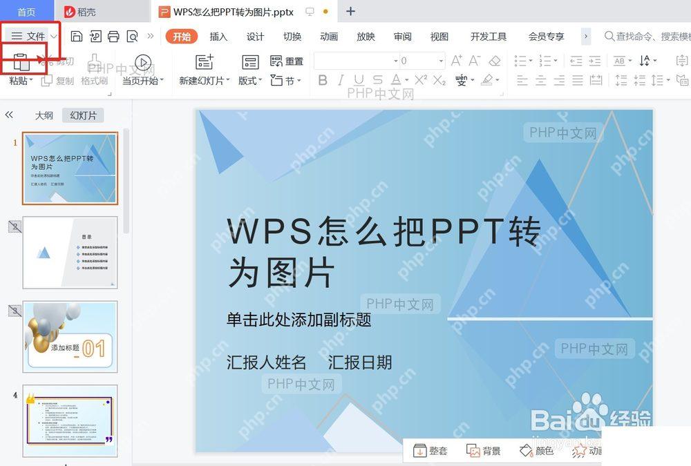
Task: Collapse slide panel with double chevron
Action: pos(9,115)
